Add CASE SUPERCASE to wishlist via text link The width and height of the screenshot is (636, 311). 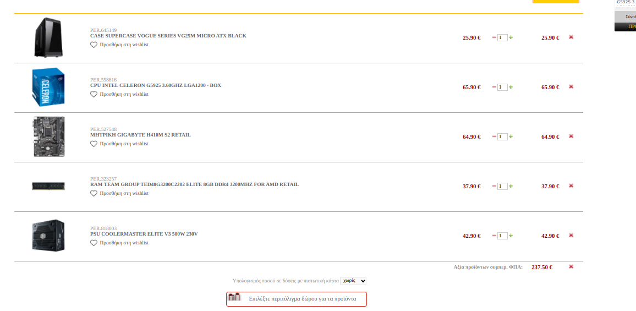coord(124,45)
